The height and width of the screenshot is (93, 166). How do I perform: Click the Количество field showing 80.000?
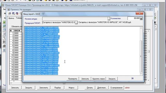[x=134, y=18]
